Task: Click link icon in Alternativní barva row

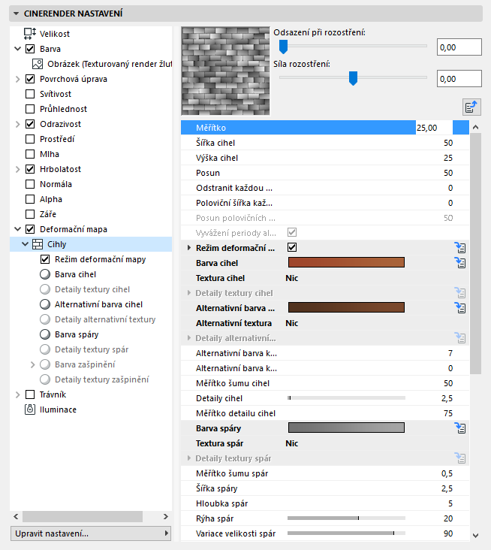Action: point(459,308)
